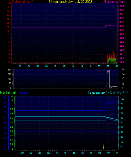Viewport: 131px width, 157px height.
Task: Click the first yellow dotted sunrise marker
Action: coord(38,147)
